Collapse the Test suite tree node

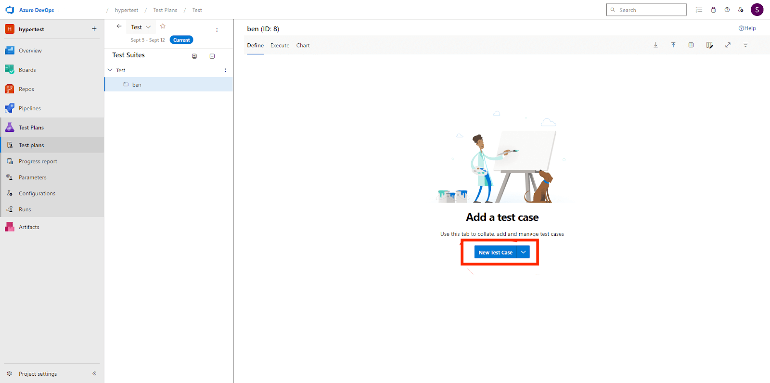coord(110,70)
